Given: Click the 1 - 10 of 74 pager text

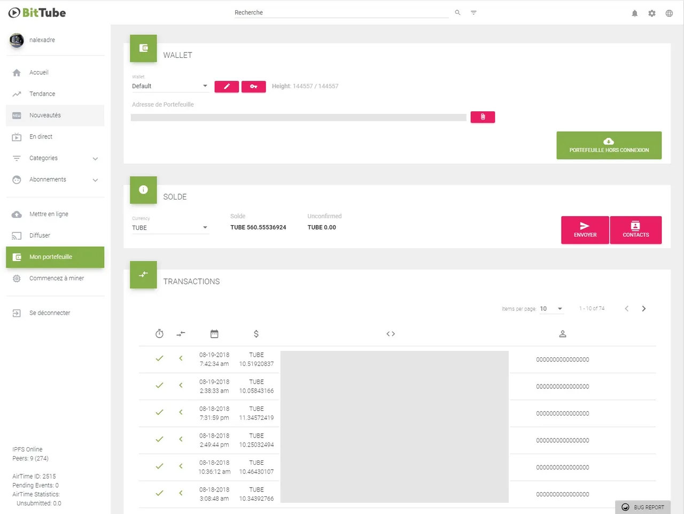Looking at the screenshot, I should 592,309.
